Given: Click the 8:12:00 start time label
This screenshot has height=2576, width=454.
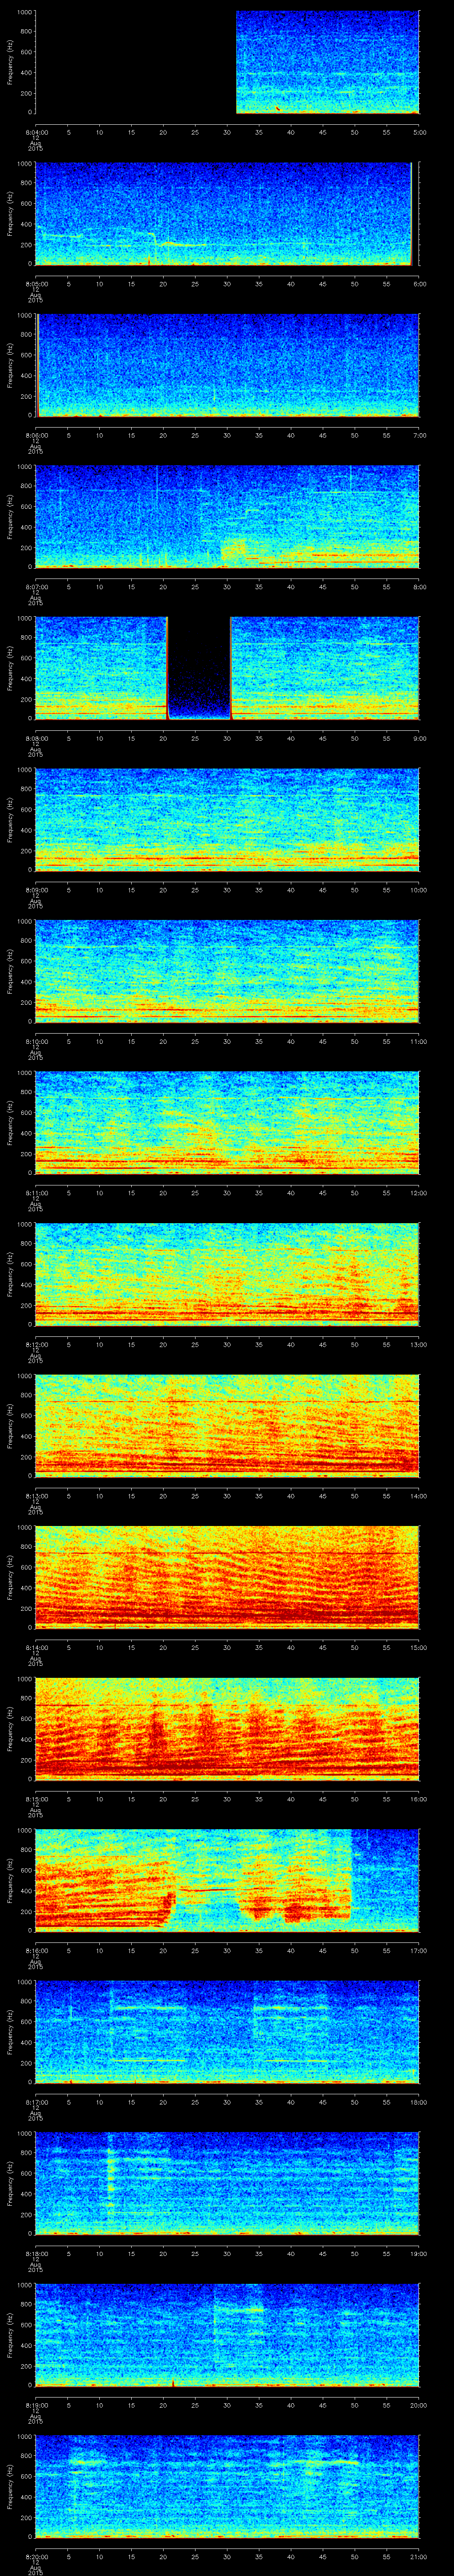Looking at the screenshot, I should [x=36, y=1344].
